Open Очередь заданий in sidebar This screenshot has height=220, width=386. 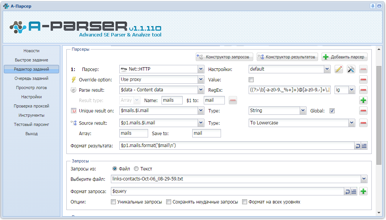(31, 78)
